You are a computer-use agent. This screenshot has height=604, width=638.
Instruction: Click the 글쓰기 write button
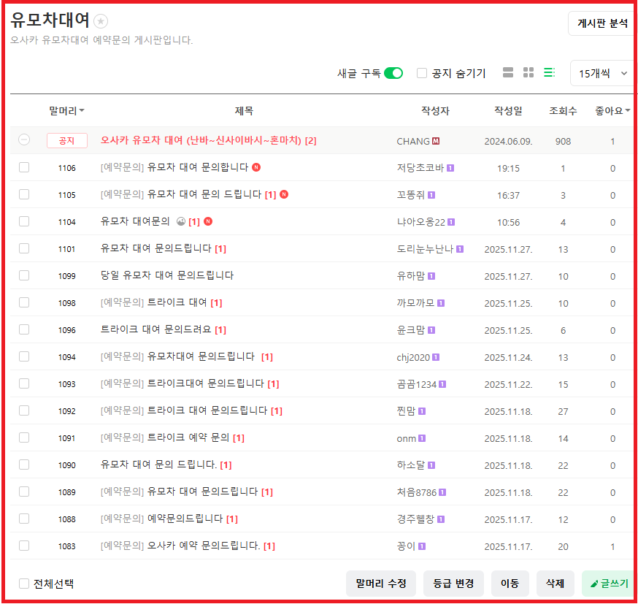(x=609, y=584)
